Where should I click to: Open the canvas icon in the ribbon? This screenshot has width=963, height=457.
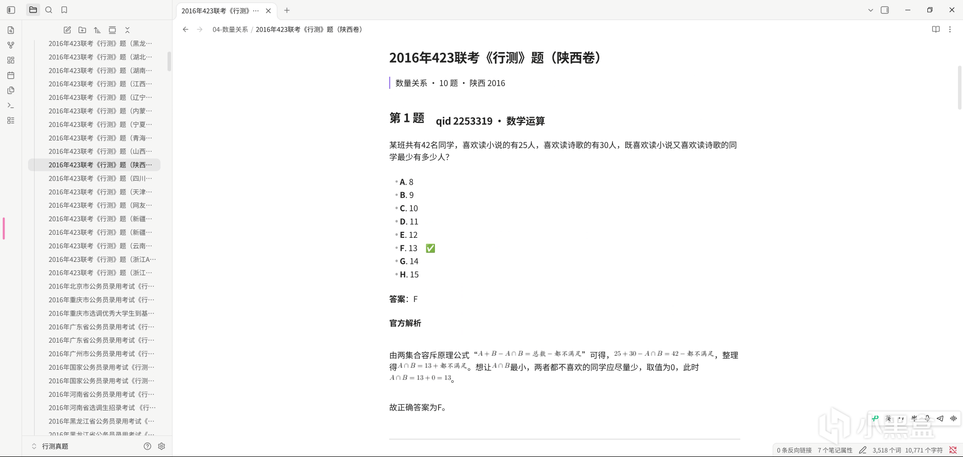[11, 60]
